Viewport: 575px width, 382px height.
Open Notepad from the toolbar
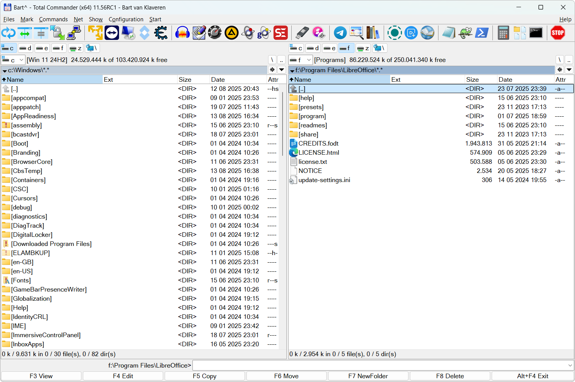(x=449, y=33)
